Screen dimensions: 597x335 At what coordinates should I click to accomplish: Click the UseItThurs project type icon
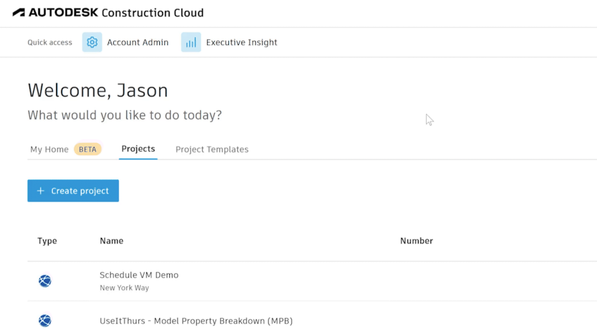[x=45, y=321]
